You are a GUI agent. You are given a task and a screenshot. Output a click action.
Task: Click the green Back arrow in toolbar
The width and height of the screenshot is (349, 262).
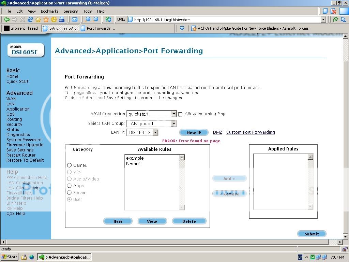point(6,19)
